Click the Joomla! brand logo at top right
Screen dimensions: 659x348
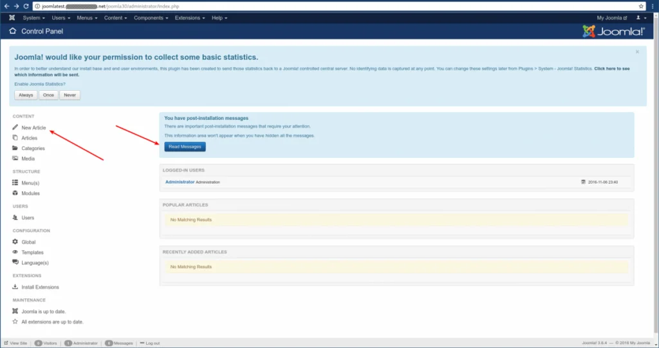(x=613, y=31)
